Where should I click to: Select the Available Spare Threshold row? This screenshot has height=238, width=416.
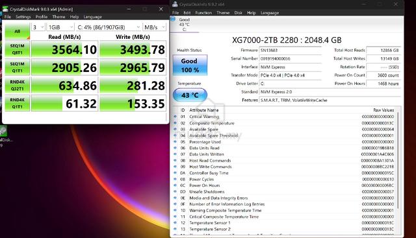point(284,136)
